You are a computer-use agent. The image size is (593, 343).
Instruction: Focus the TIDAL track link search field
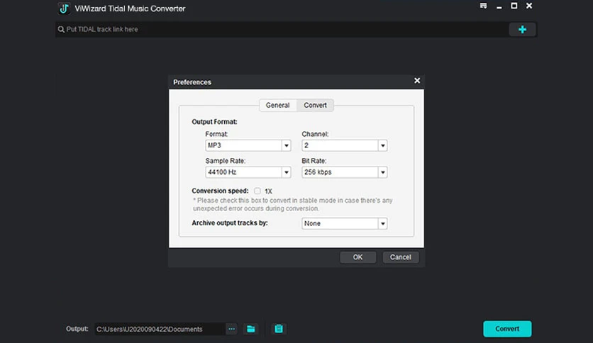pyautogui.click(x=282, y=30)
